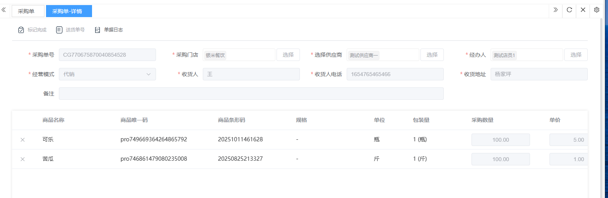Click 采购数量 field for 可乐
This screenshot has height=198, width=608.
click(x=500, y=140)
